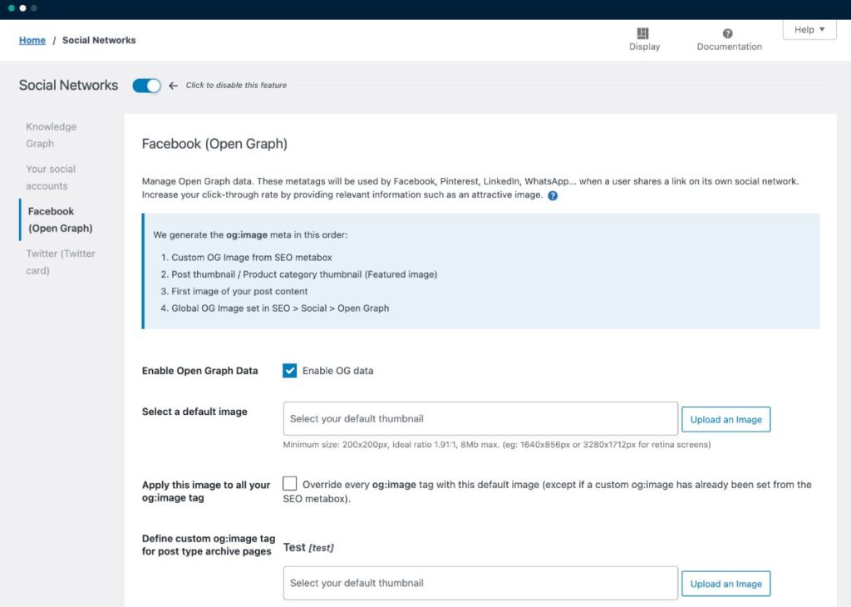
Task: Click the green window dot in title bar
Action: pos(11,8)
